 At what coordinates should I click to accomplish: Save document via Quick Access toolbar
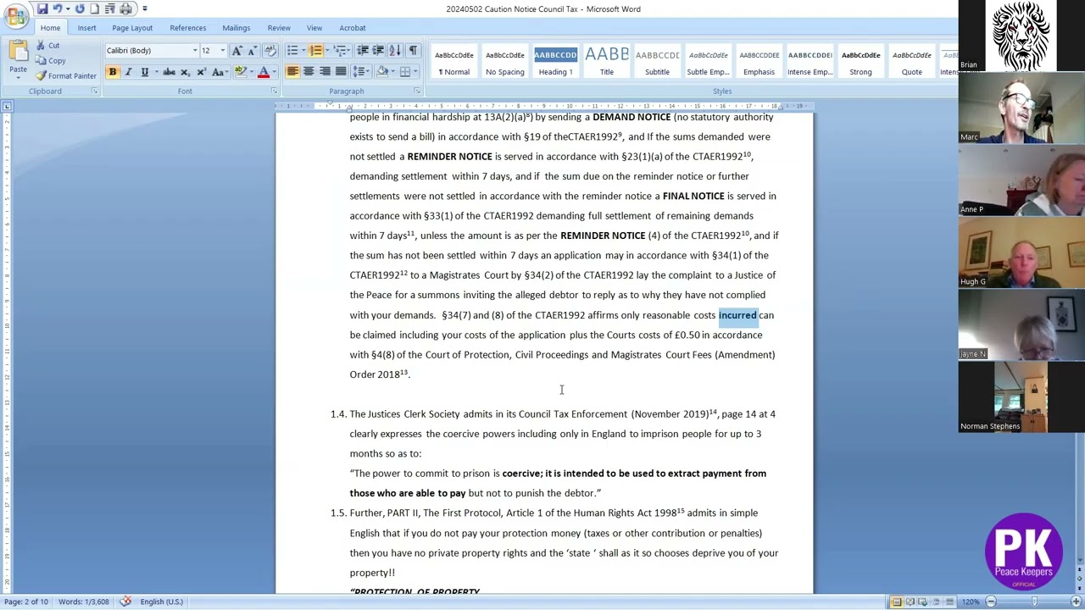[x=42, y=8]
